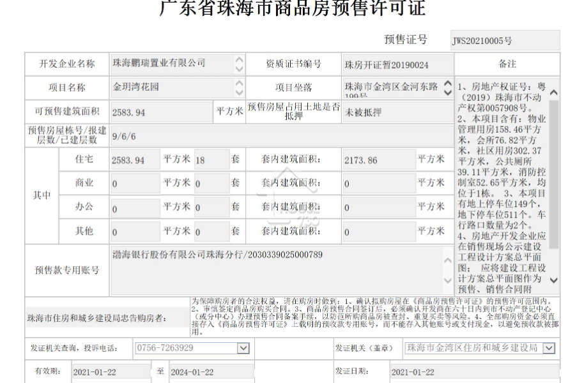Image resolution: width=575 pixels, height=383 pixels.
Task: Click the 备注 header
Action: pyautogui.click(x=507, y=64)
